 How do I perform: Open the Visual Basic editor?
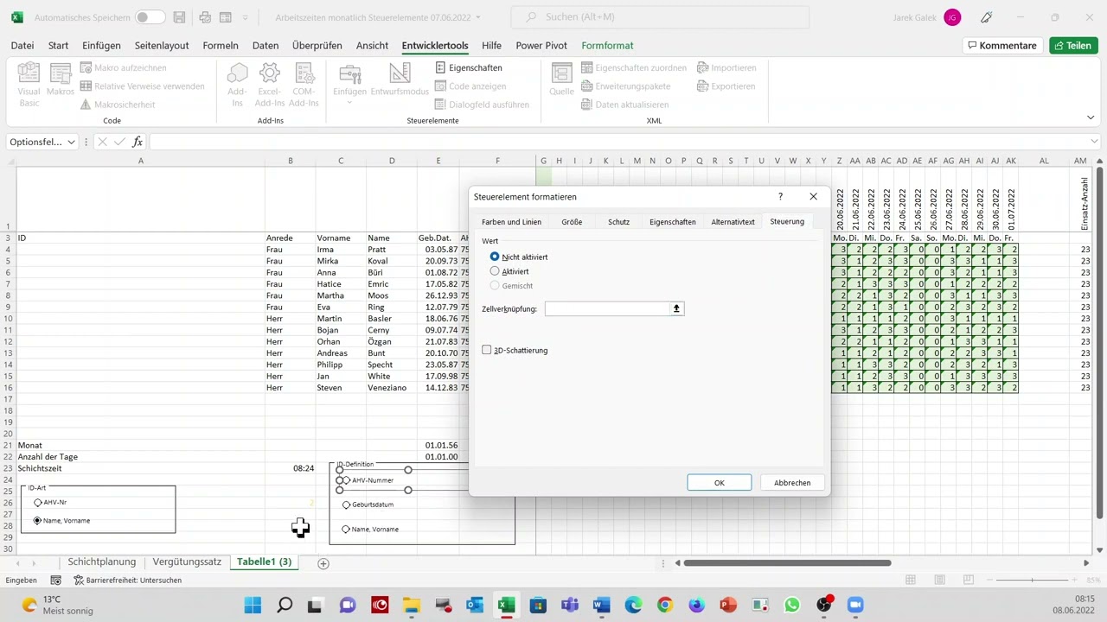point(29,85)
